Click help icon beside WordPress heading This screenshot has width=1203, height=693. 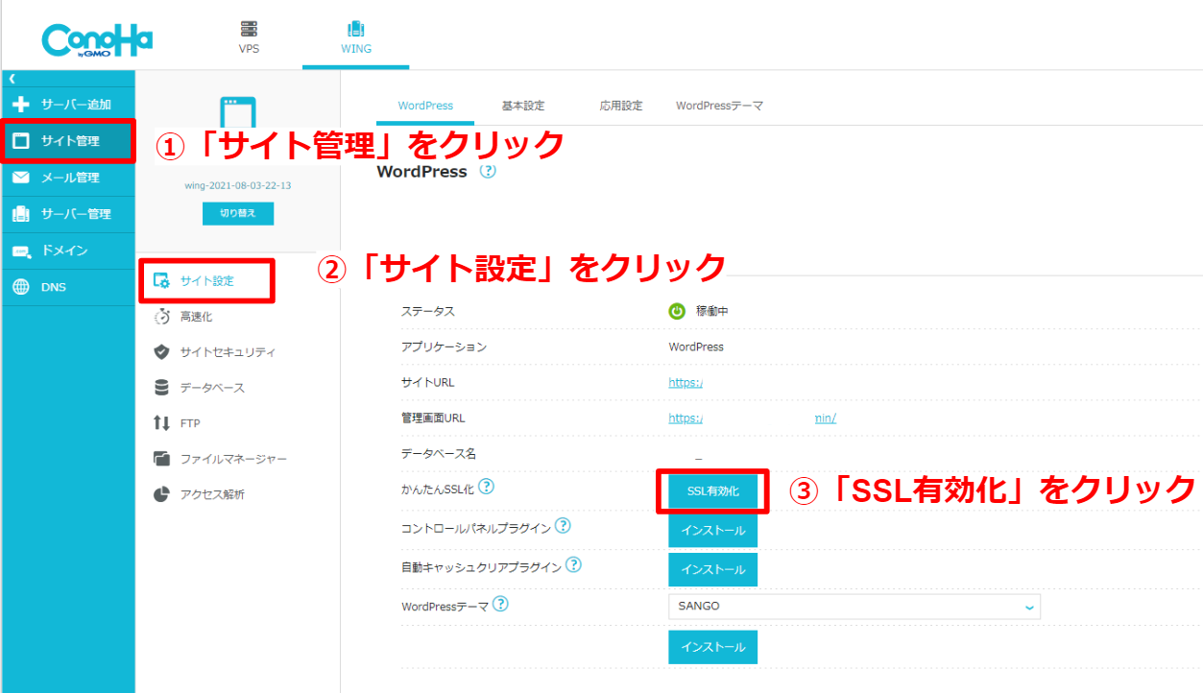coord(487,172)
